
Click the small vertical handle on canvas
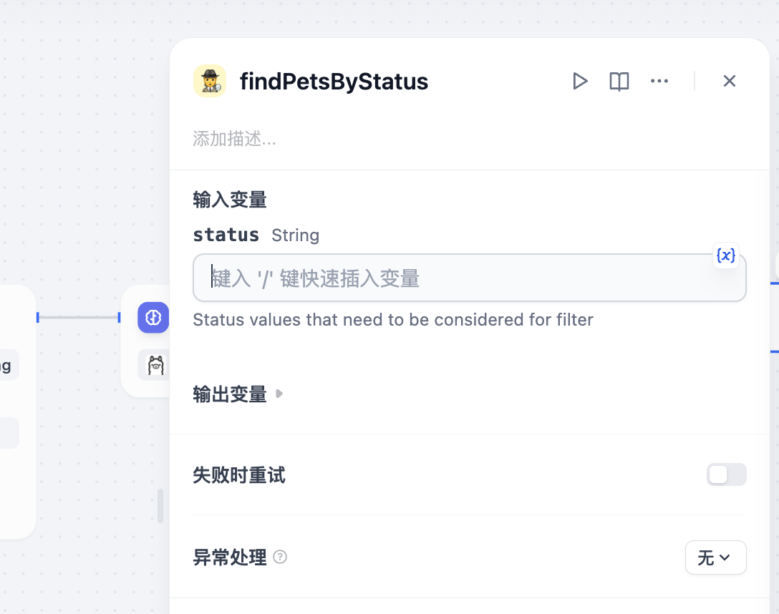pos(160,506)
